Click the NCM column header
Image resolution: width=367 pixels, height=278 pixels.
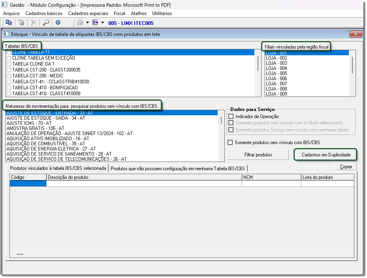pyautogui.click(x=271, y=177)
